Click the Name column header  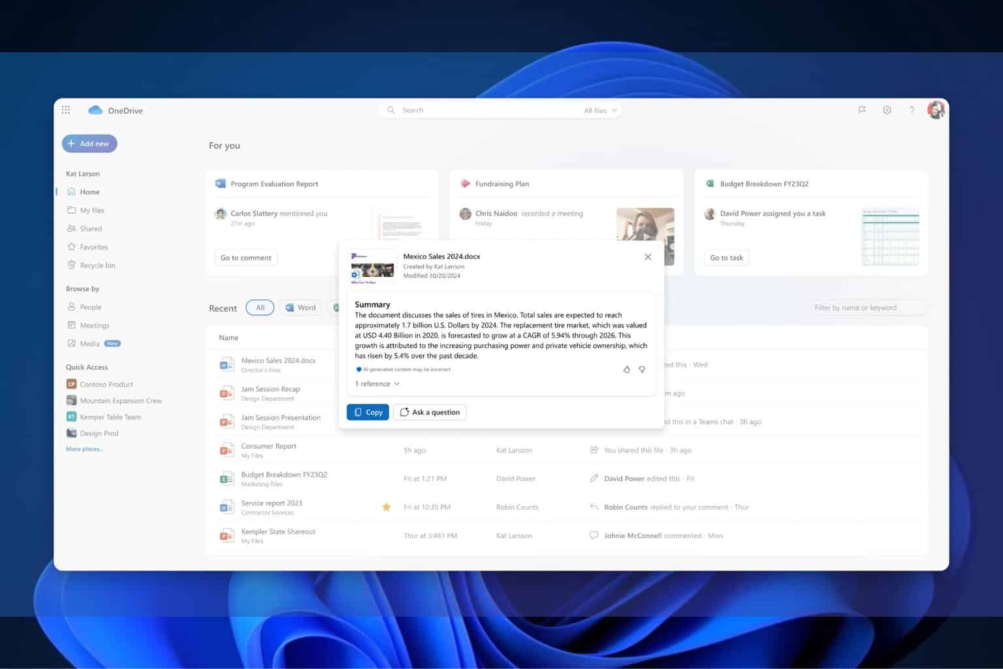pyautogui.click(x=229, y=338)
